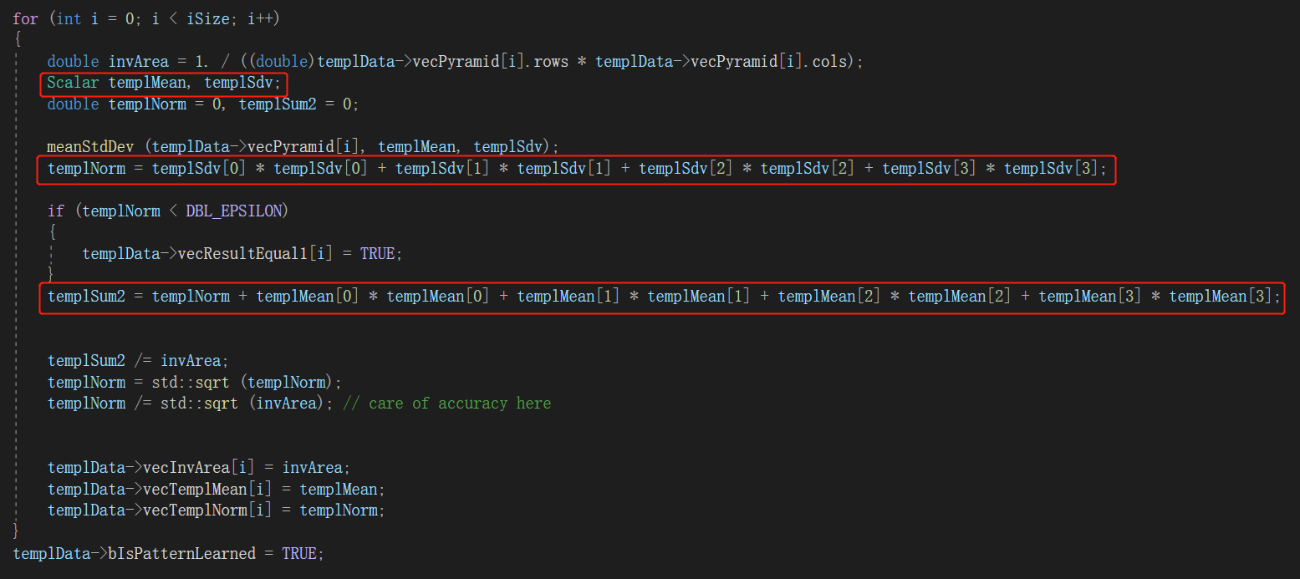Click the comment 'care of accuracy here'
The image size is (1300, 579).
460,404
